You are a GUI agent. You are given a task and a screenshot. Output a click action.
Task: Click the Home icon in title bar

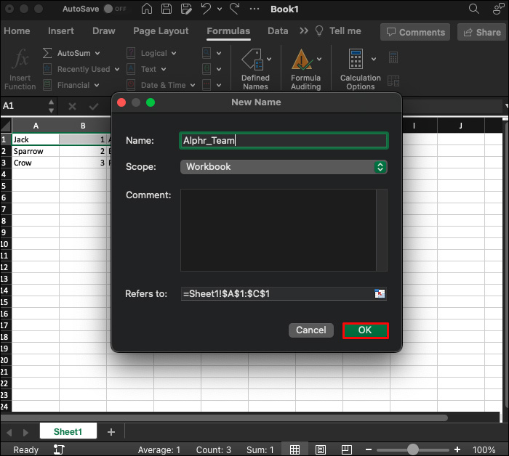point(148,9)
